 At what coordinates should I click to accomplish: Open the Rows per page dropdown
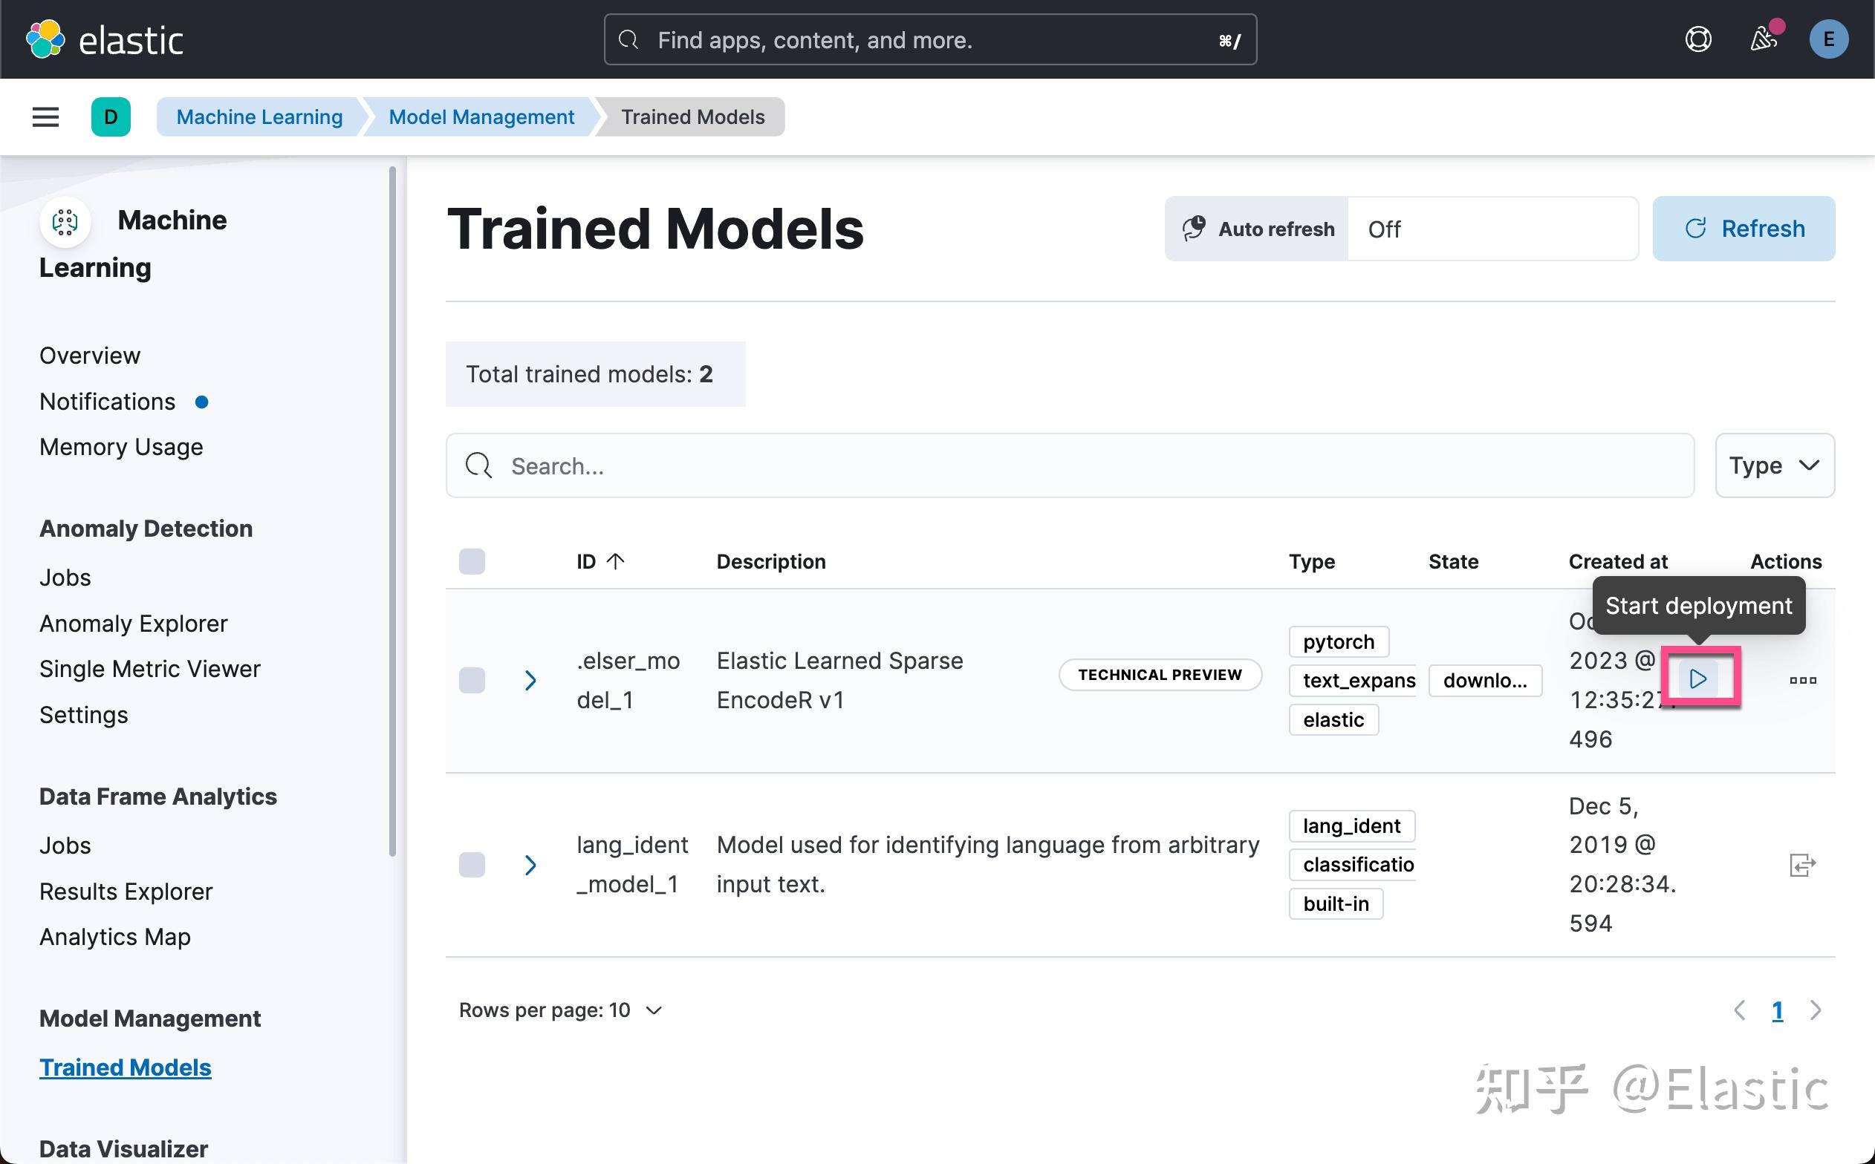(561, 1010)
